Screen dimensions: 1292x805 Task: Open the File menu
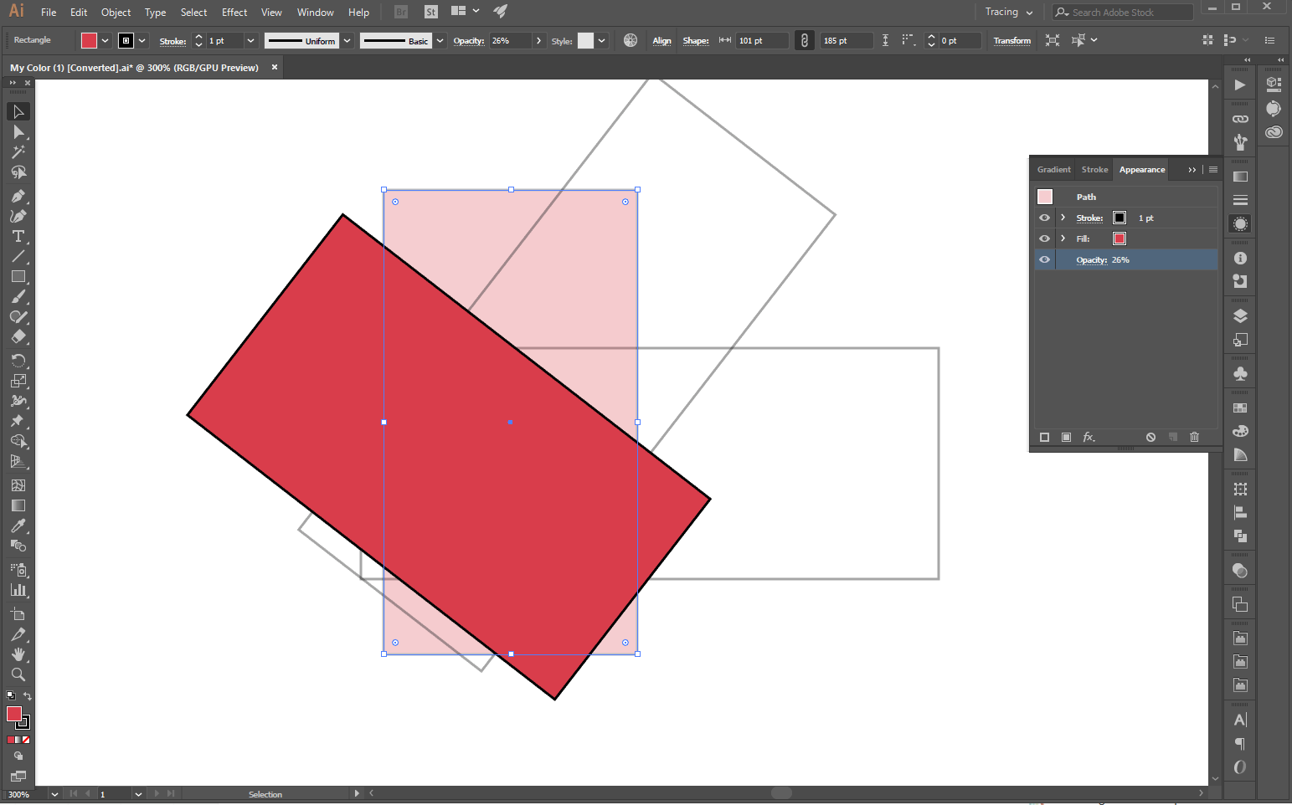(49, 12)
